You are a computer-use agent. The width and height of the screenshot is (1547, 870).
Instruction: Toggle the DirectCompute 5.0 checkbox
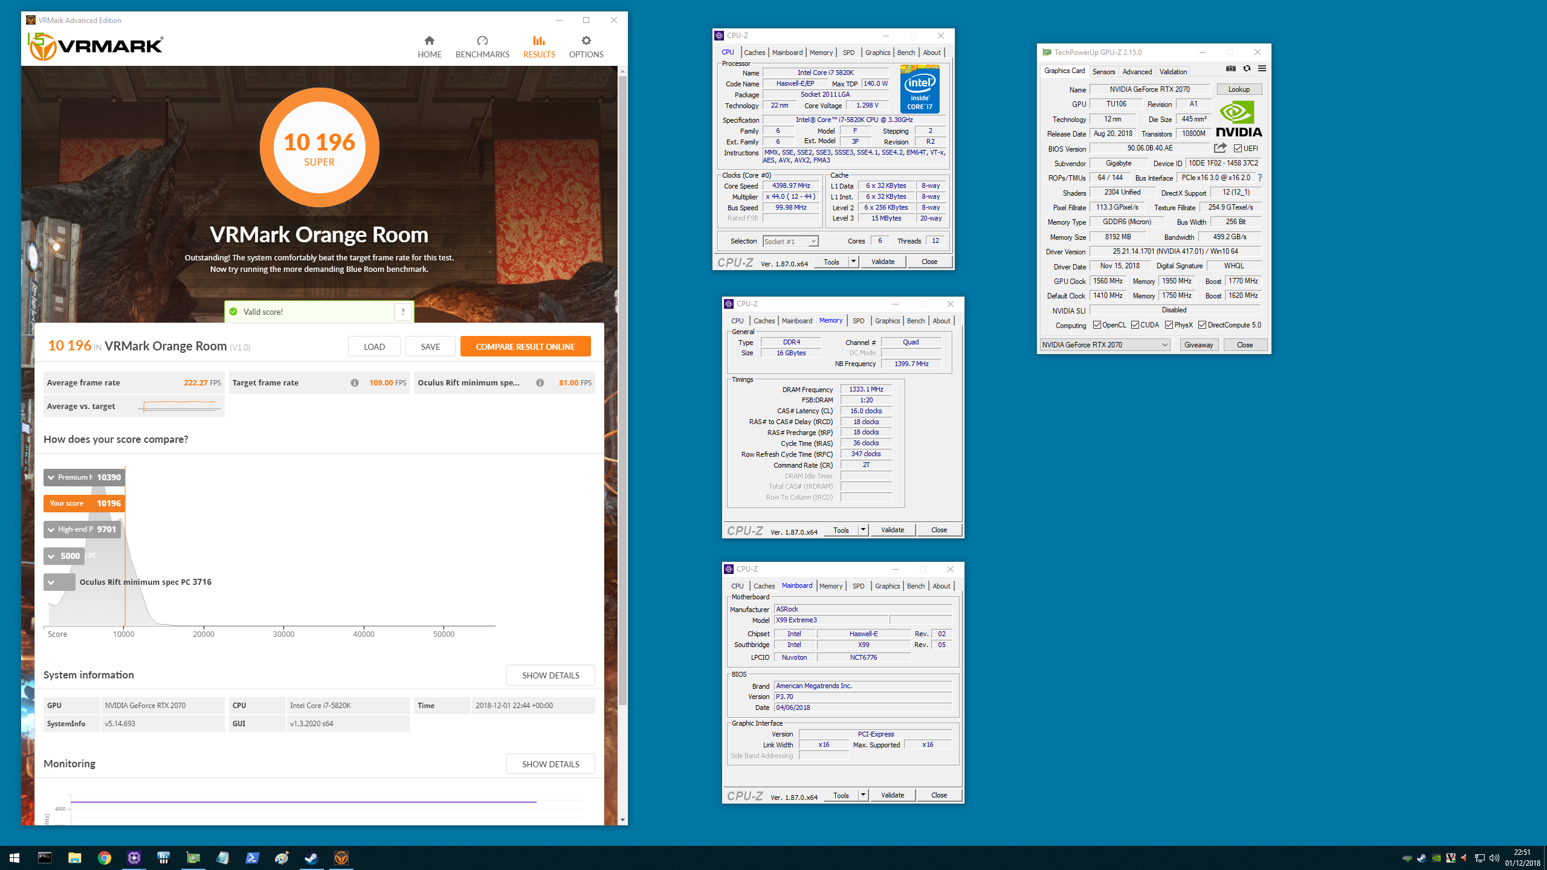(1202, 325)
